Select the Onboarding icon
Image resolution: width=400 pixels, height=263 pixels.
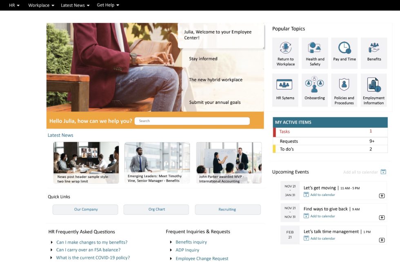point(314,89)
